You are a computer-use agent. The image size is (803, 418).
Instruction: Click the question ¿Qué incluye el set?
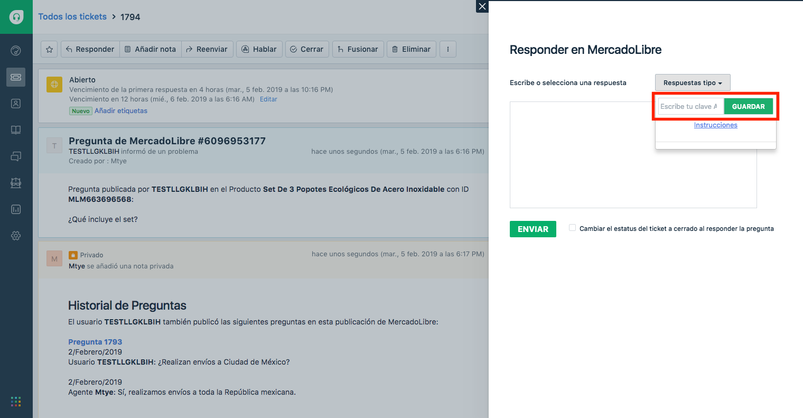[103, 219]
